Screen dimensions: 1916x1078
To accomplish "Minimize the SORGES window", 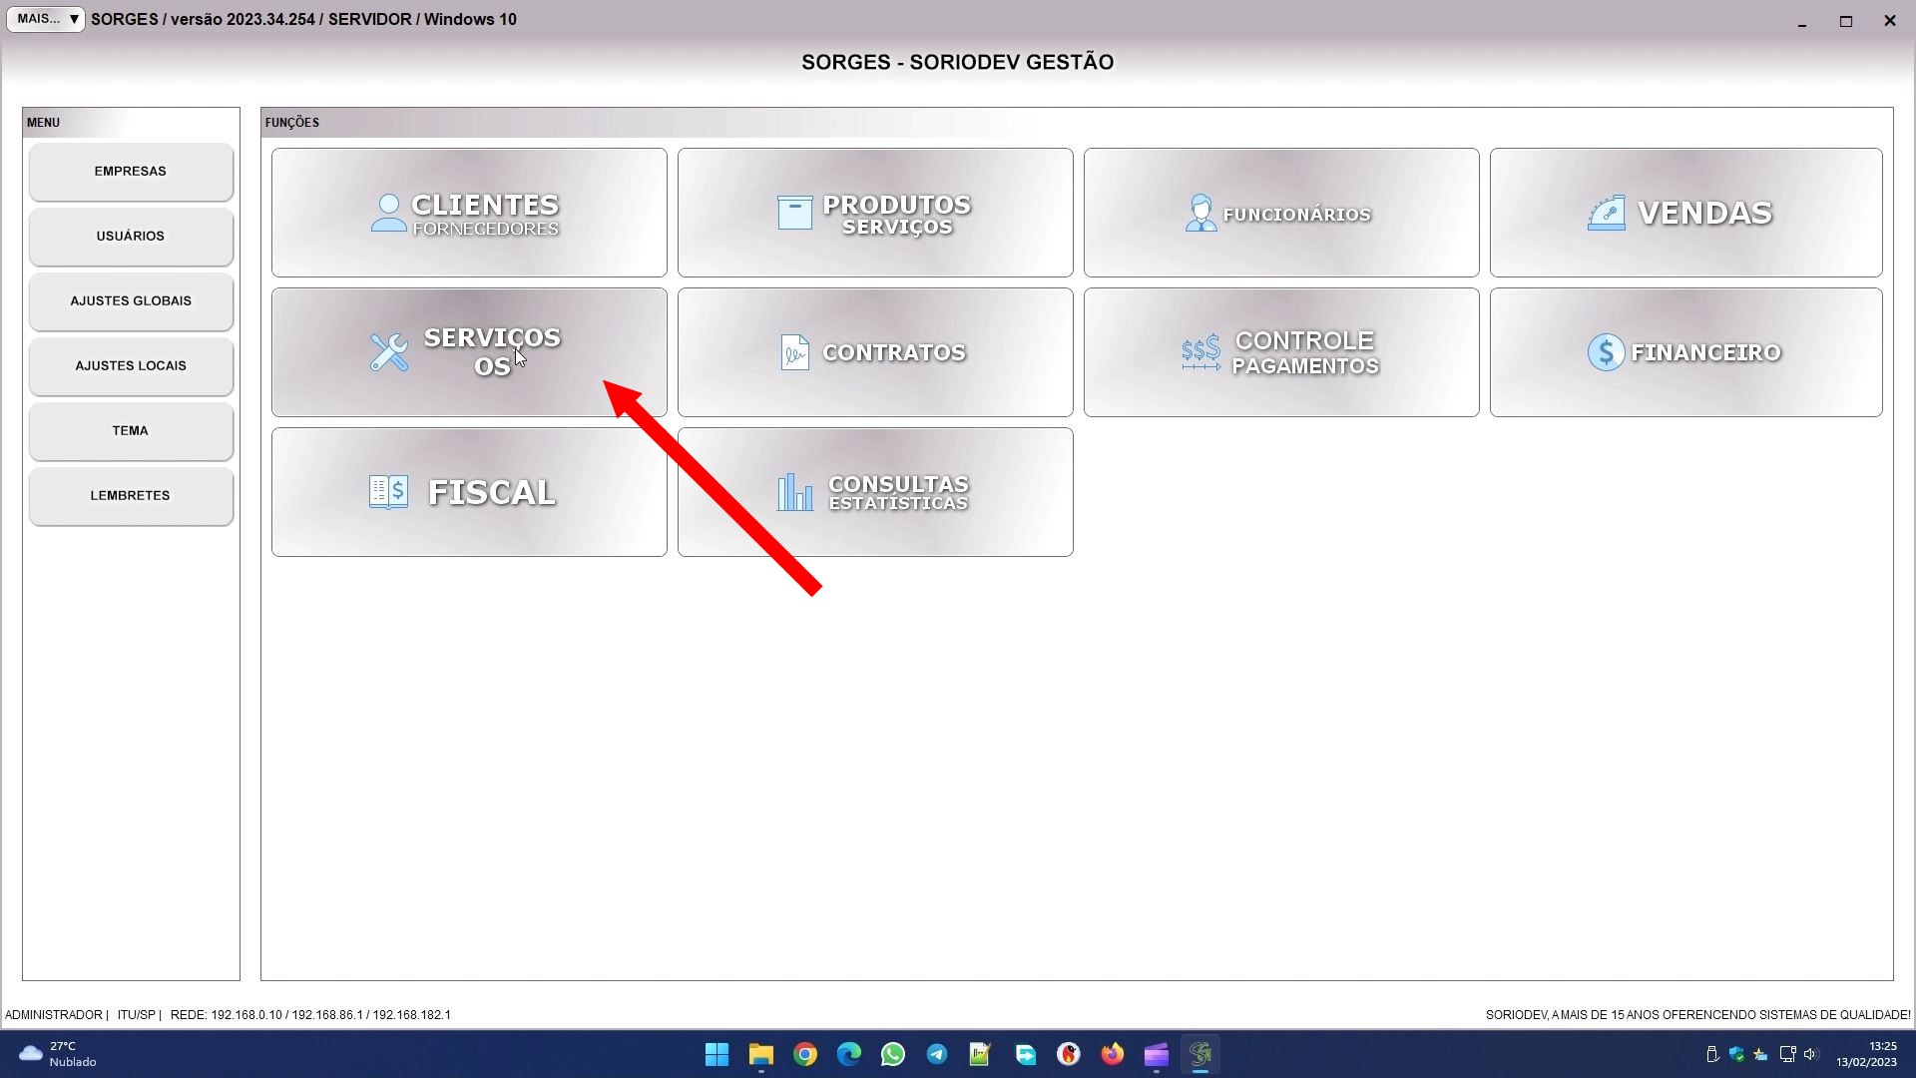I will pyautogui.click(x=1802, y=21).
